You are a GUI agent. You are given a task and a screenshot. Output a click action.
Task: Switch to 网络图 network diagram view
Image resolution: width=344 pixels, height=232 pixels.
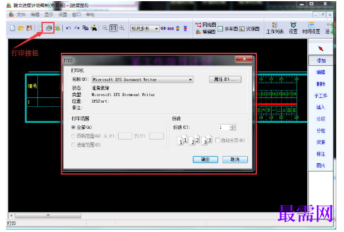pyautogui.click(x=206, y=25)
